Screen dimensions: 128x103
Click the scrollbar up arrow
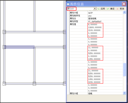pyautogui.click(x=124, y=12)
